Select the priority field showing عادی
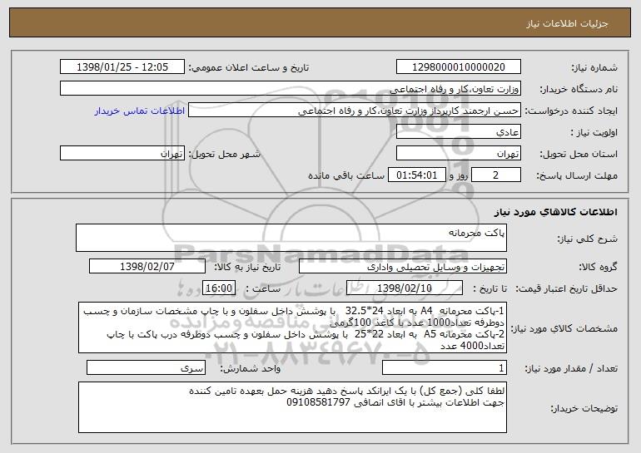 (458, 132)
